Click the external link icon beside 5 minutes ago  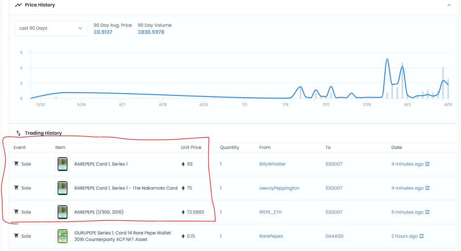click(428, 212)
